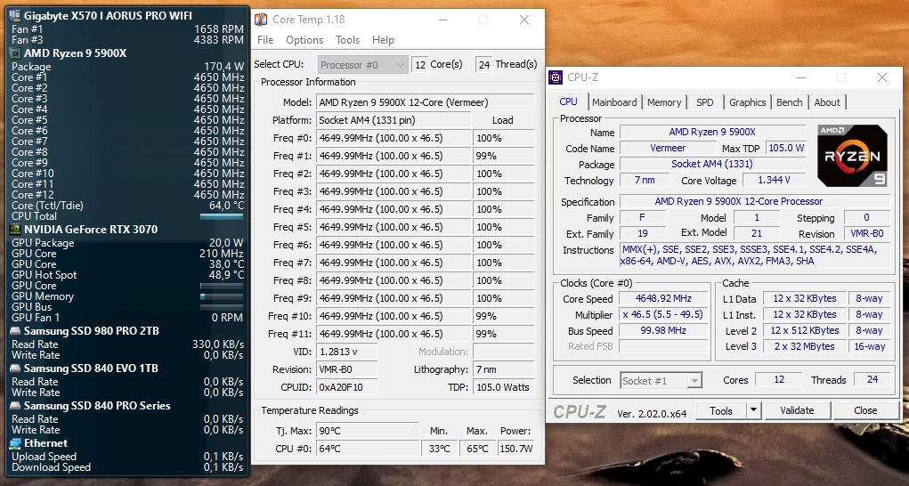Click the Fan #3 4383 RPM row
The height and width of the screenshot is (486, 909).
point(127,40)
